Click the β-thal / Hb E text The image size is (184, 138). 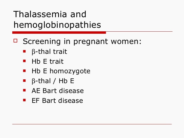[53, 81]
